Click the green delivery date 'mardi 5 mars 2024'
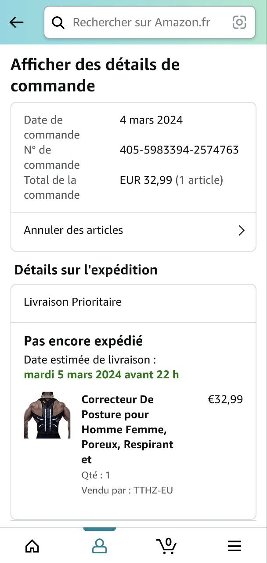Image resolution: width=267 pixels, height=563 pixels. [x=101, y=375]
